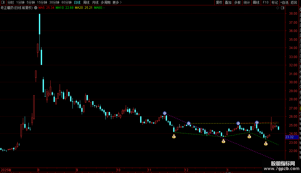Select the 15分钟 period tab
The image size is (301, 173).
pyautogui.click(x=42, y=2)
